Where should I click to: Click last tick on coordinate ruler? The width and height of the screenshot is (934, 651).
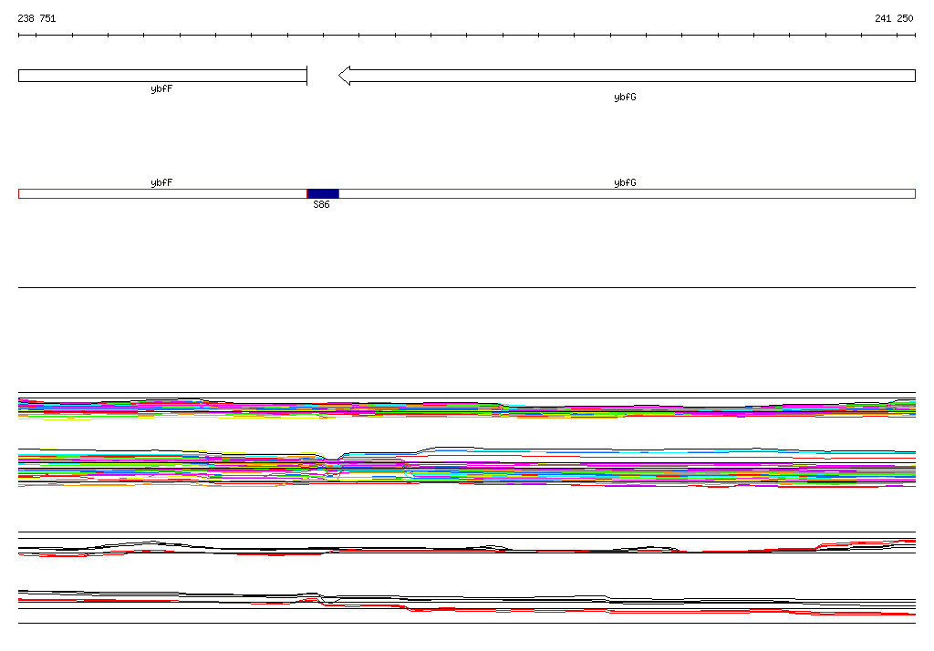(x=915, y=36)
